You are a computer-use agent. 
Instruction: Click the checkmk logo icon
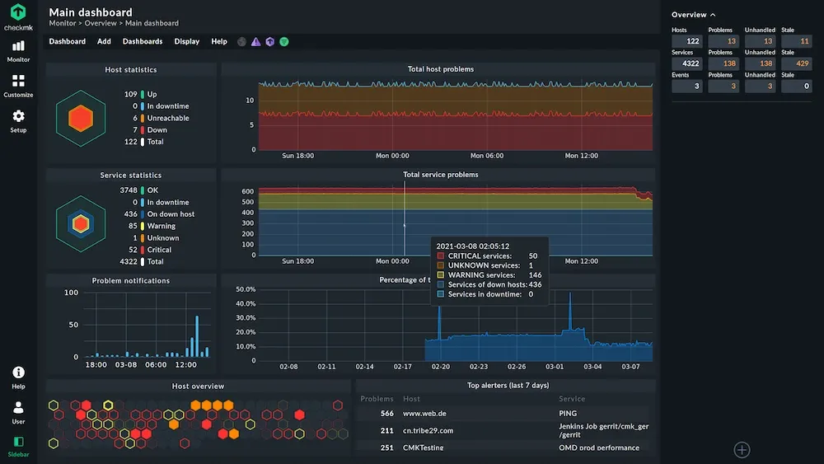click(x=18, y=12)
